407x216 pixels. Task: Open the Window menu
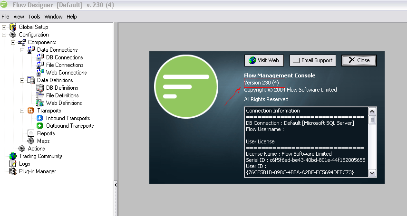(x=53, y=17)
